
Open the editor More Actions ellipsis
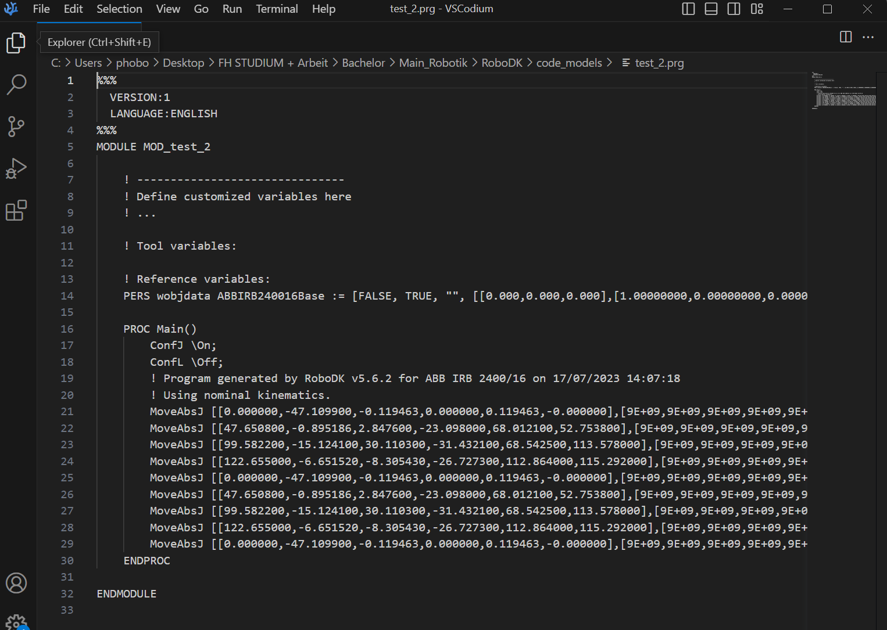[x=868, y=37]
